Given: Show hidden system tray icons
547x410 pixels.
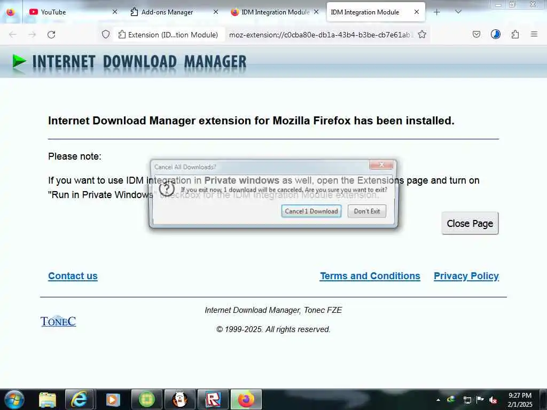Looking at the screenshot, I should (x=438, y=400).
